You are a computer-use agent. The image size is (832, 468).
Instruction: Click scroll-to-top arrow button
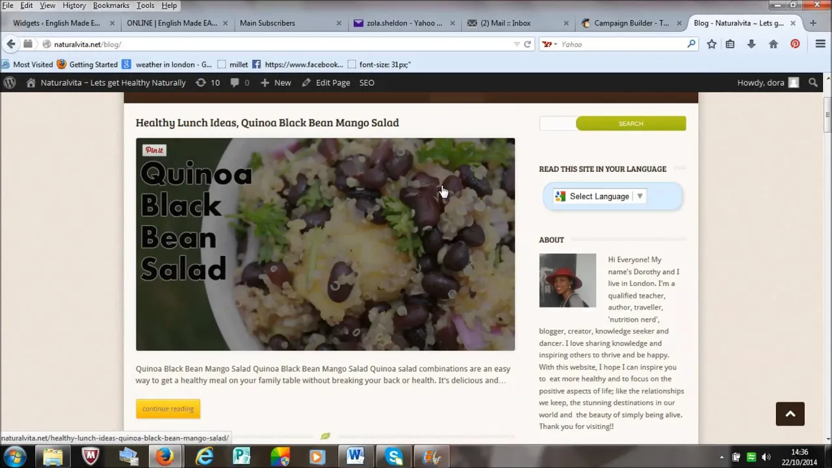pos(790,414)
